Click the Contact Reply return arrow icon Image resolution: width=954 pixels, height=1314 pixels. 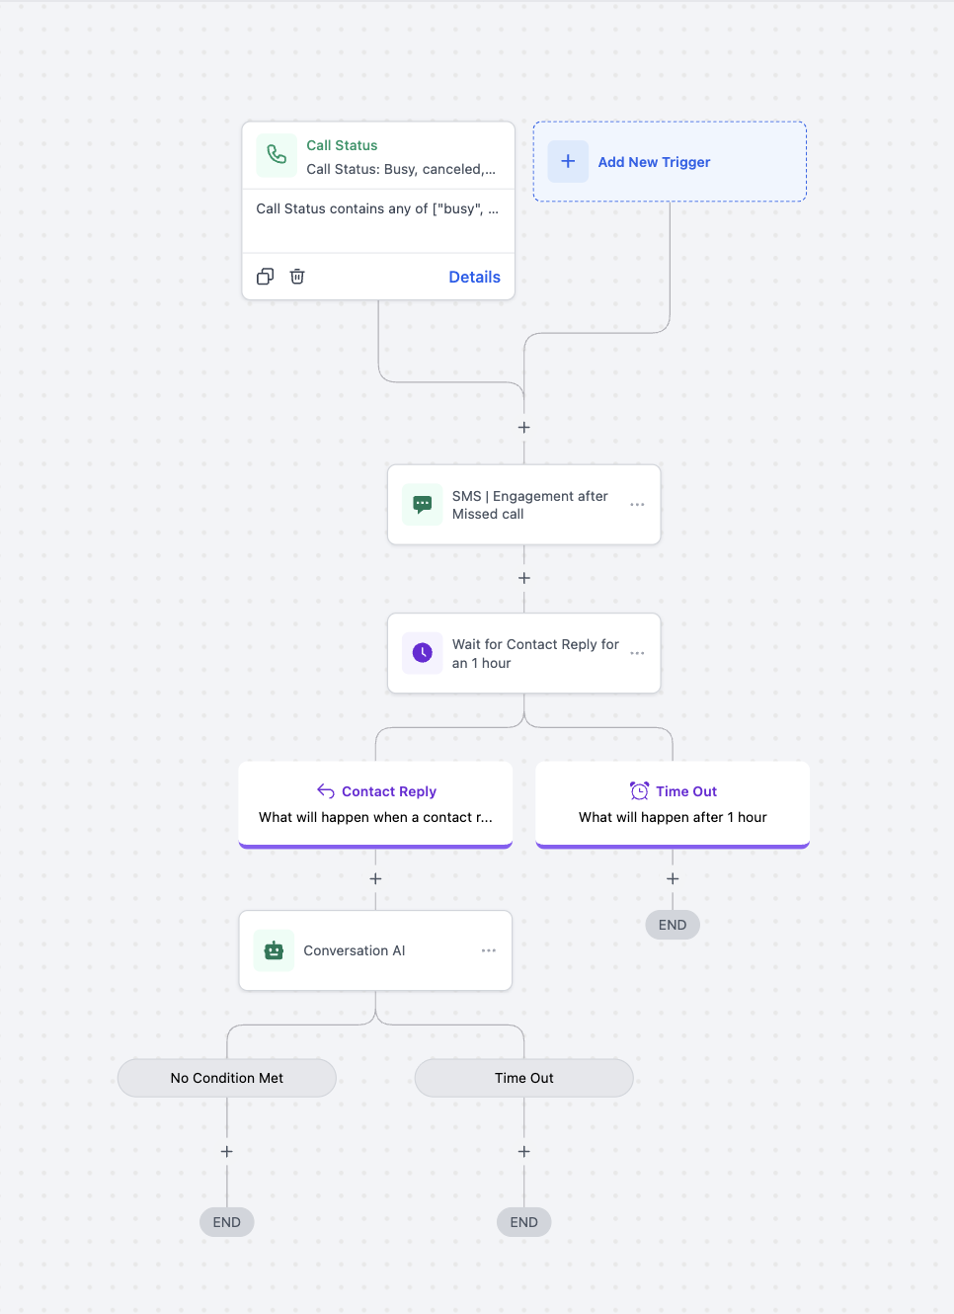pos(326,790)
